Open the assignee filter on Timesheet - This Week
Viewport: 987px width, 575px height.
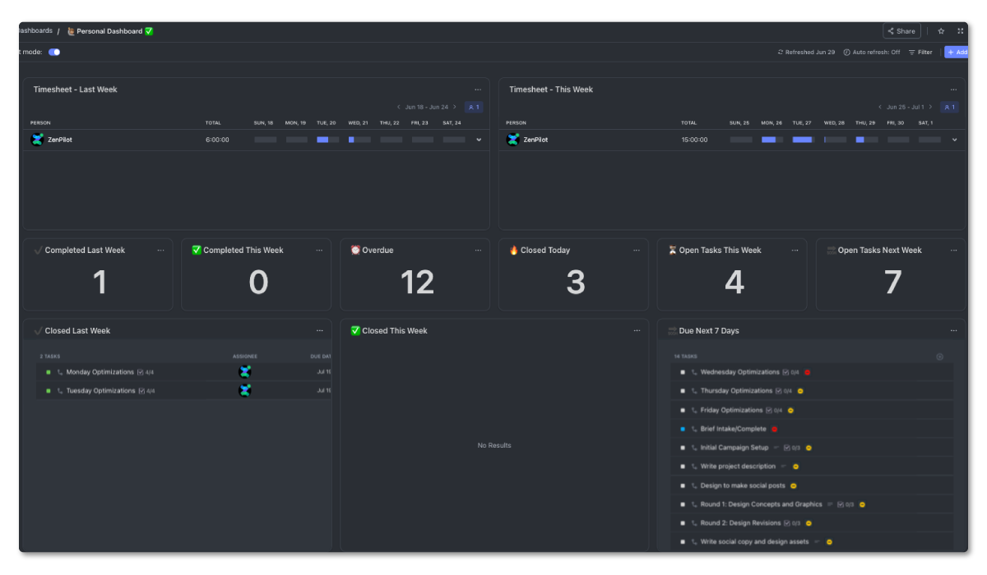pyautogui.click(x=949, y=107)
